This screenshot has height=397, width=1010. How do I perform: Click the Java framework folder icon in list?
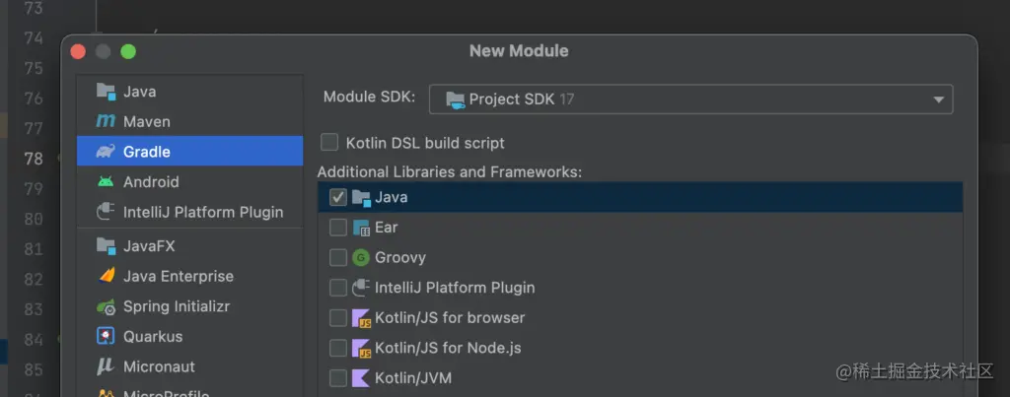361,198
